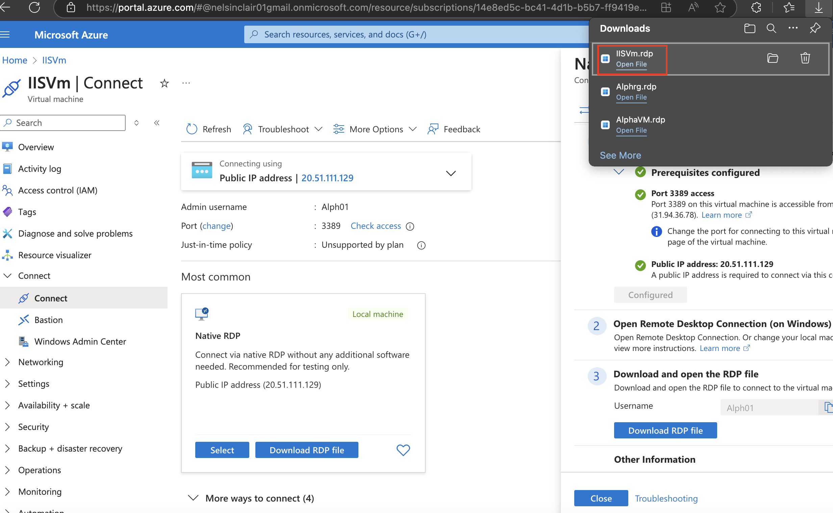Click info icon beside Check access
Screen dimensions: 833x513
pyautogui.click(x=410, y=226)
